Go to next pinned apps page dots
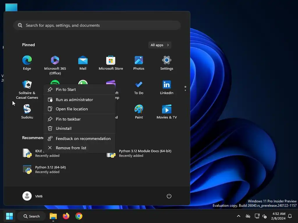The image size is (298, 223). (185, 88)
